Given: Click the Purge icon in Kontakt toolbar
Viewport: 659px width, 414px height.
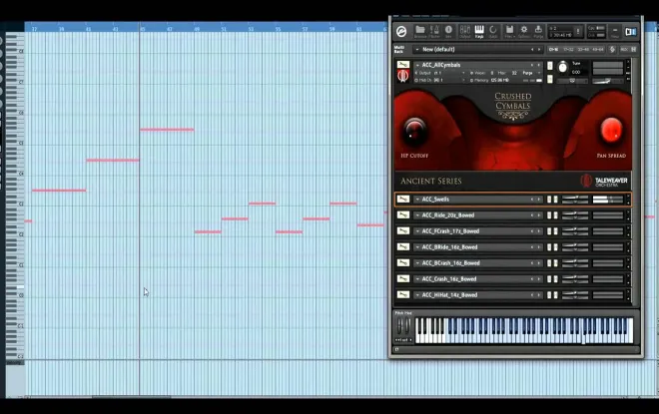Looking at the screenshot, I should point(538,32).
